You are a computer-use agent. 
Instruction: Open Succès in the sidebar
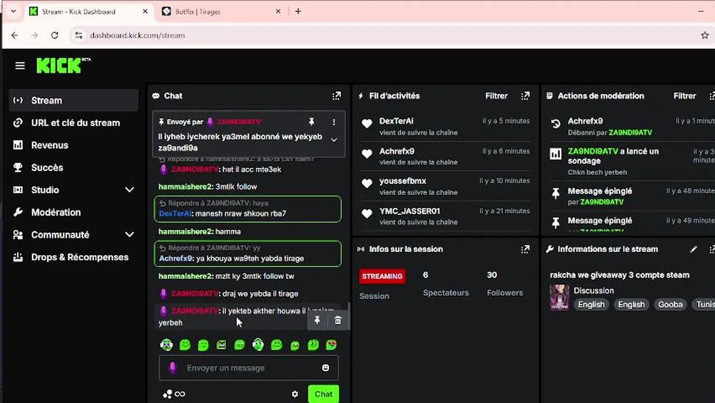(74, 167)
